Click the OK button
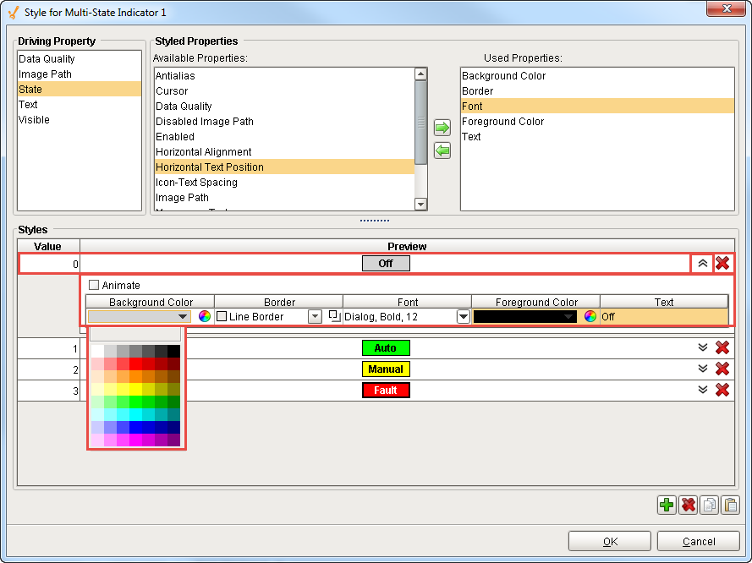The width and height of the screenshot is (752, 563). coord(609,541)
